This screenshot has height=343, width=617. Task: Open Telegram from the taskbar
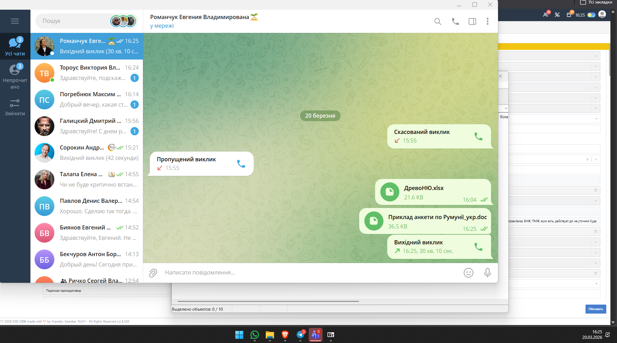[x=300, y=335]
